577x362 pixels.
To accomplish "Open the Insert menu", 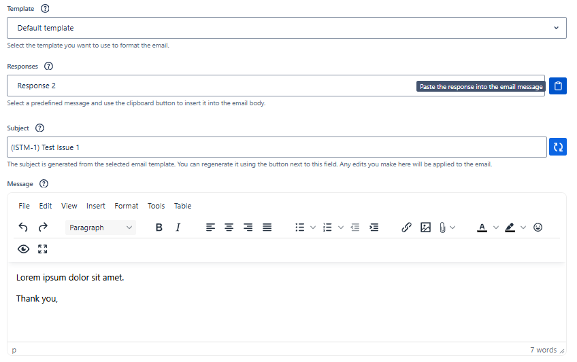I will point(96,206).
